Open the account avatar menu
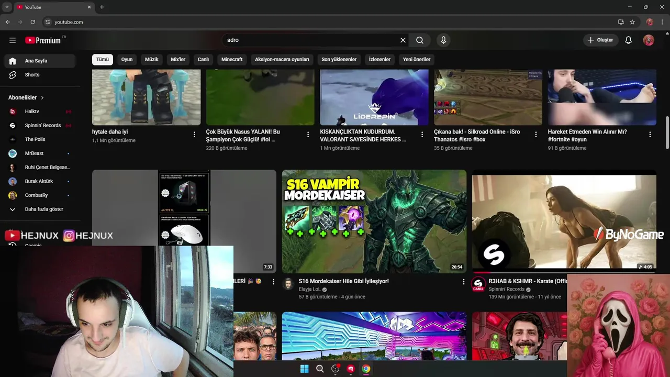The image size is (670, 377). tap(649, 40)
